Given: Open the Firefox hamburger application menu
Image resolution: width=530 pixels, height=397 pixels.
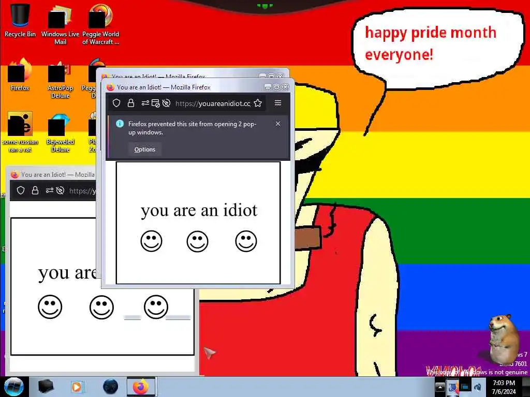Looking at the screenshot, I should (x=278, y=103).
